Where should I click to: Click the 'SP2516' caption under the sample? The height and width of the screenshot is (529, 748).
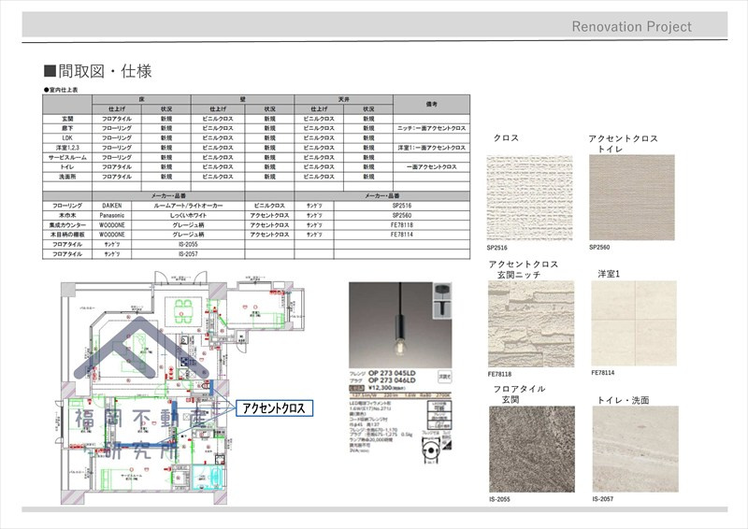[x=497, y=248]
